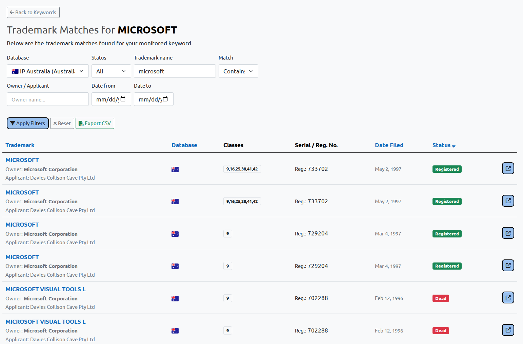Screen dimensions: 523x344
Task: Open the MICROSOFT VISUAL TOOLS L trademark link
Action: click(x=45, y=289)
